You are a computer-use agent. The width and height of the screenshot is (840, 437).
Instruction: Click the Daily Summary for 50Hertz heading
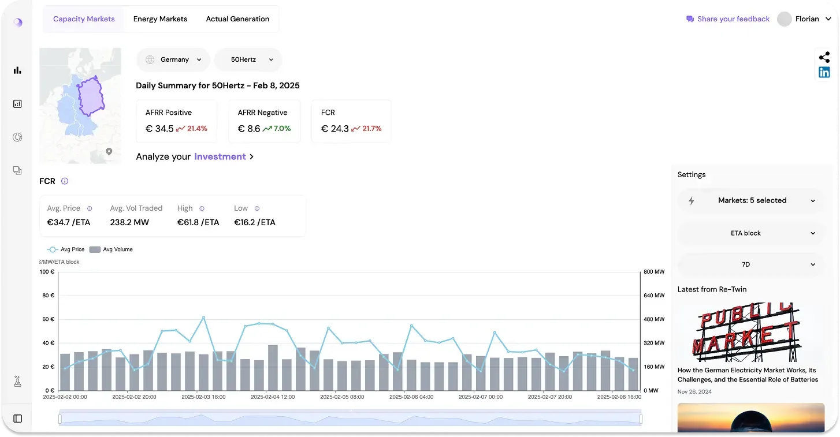click(217, 85)
